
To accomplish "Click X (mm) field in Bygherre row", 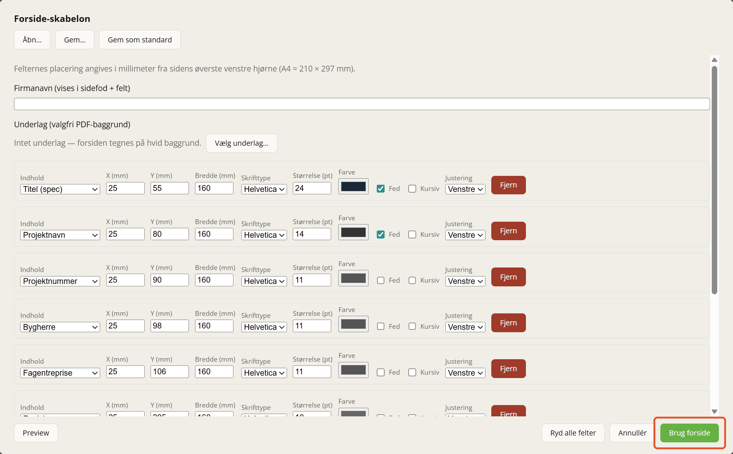I will (125, 326).
